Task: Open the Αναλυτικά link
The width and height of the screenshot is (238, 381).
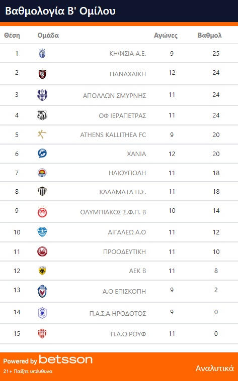Action: pos(215,368)
